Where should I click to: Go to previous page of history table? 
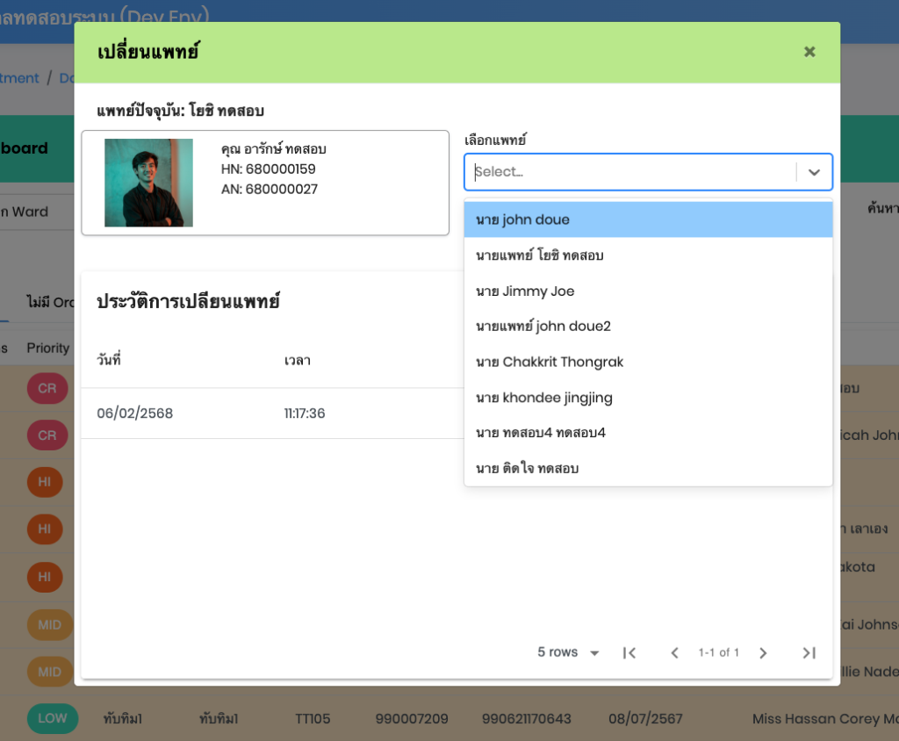pos(674,652)
